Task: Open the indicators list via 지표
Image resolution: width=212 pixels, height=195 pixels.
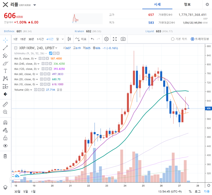Action: pyautogui.click(x=83, y=39)
